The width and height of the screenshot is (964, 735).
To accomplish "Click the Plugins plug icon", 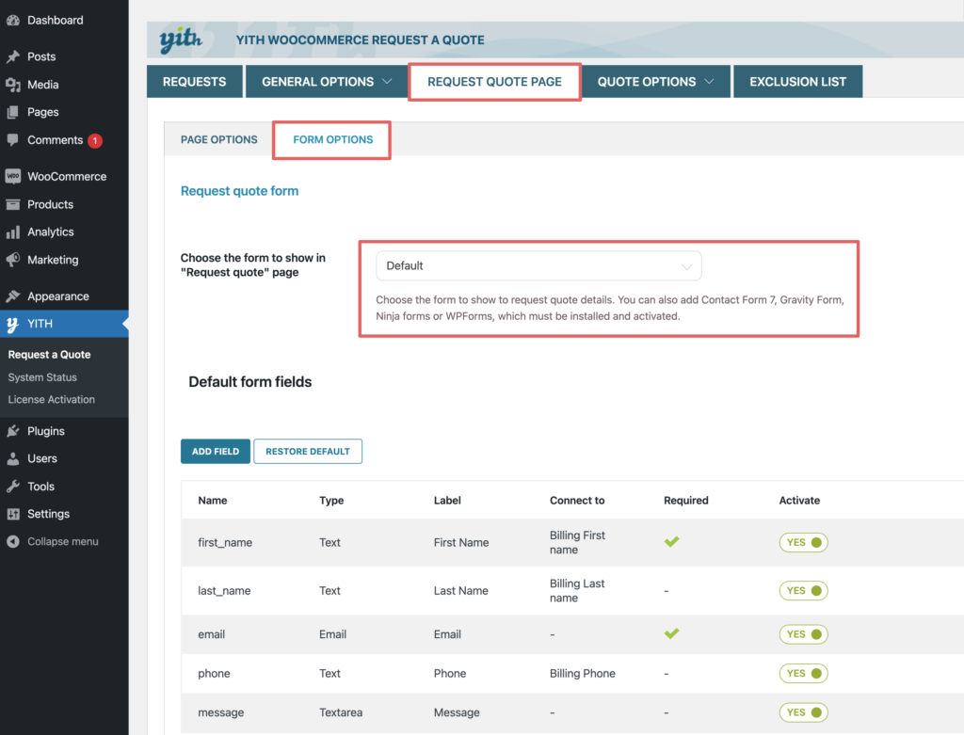I will [13, 431].
